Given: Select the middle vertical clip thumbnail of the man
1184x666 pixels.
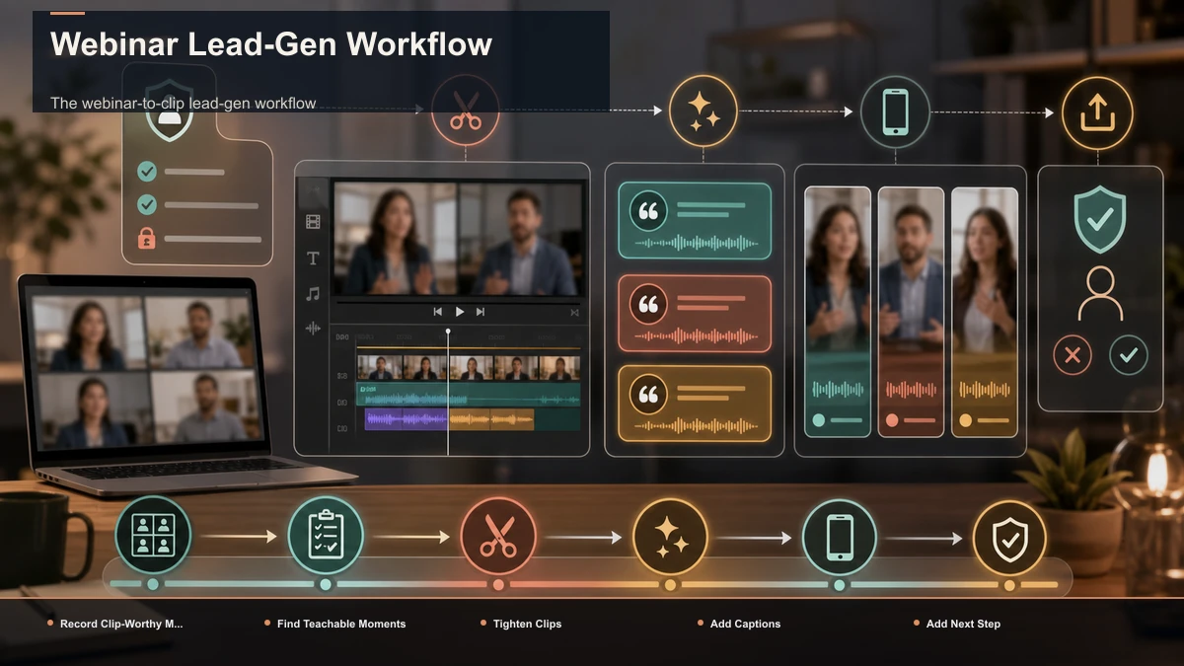Looking at the screenshot, I should click(911, 311).
